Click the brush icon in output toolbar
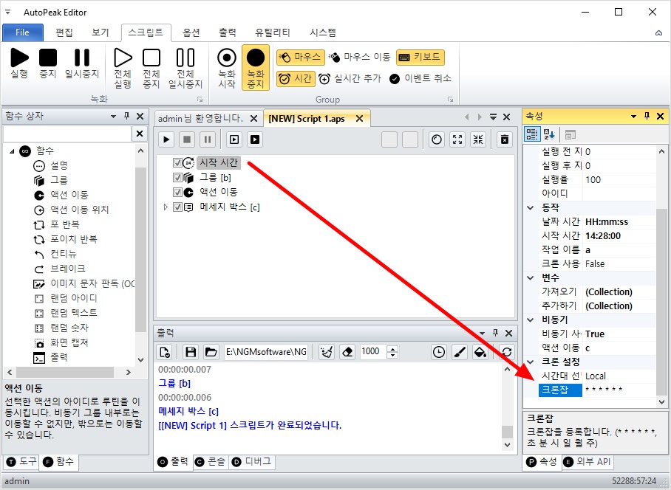This screenshot has height=490, width=671. click(x=460, y=352)
